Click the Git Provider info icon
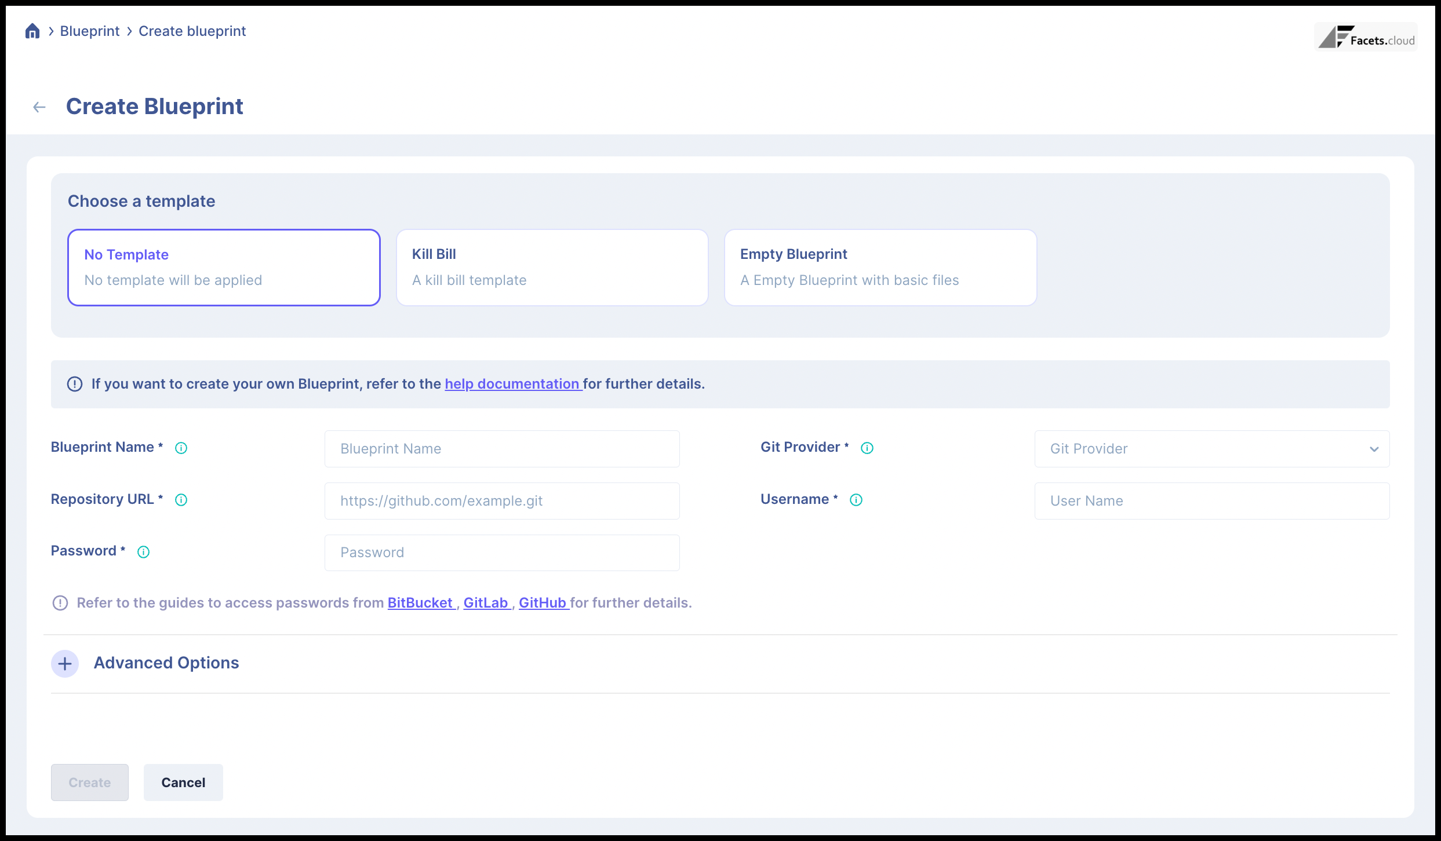Viewport: 1441px width, 841px height. tap(867, 448)
